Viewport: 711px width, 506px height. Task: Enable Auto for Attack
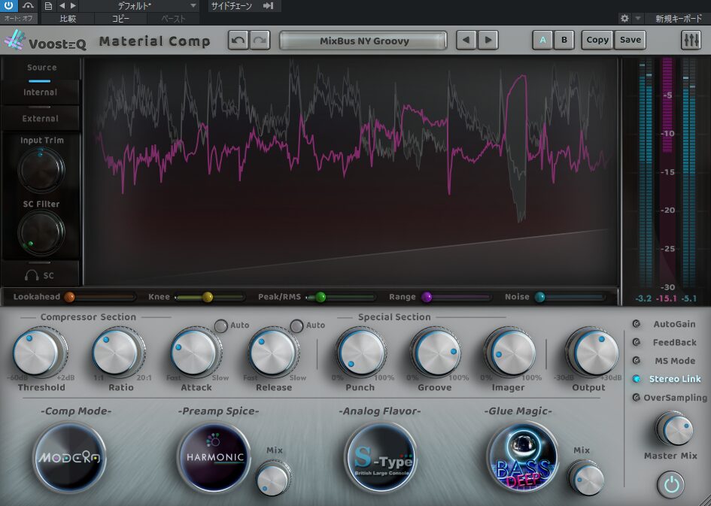[220, 326]
